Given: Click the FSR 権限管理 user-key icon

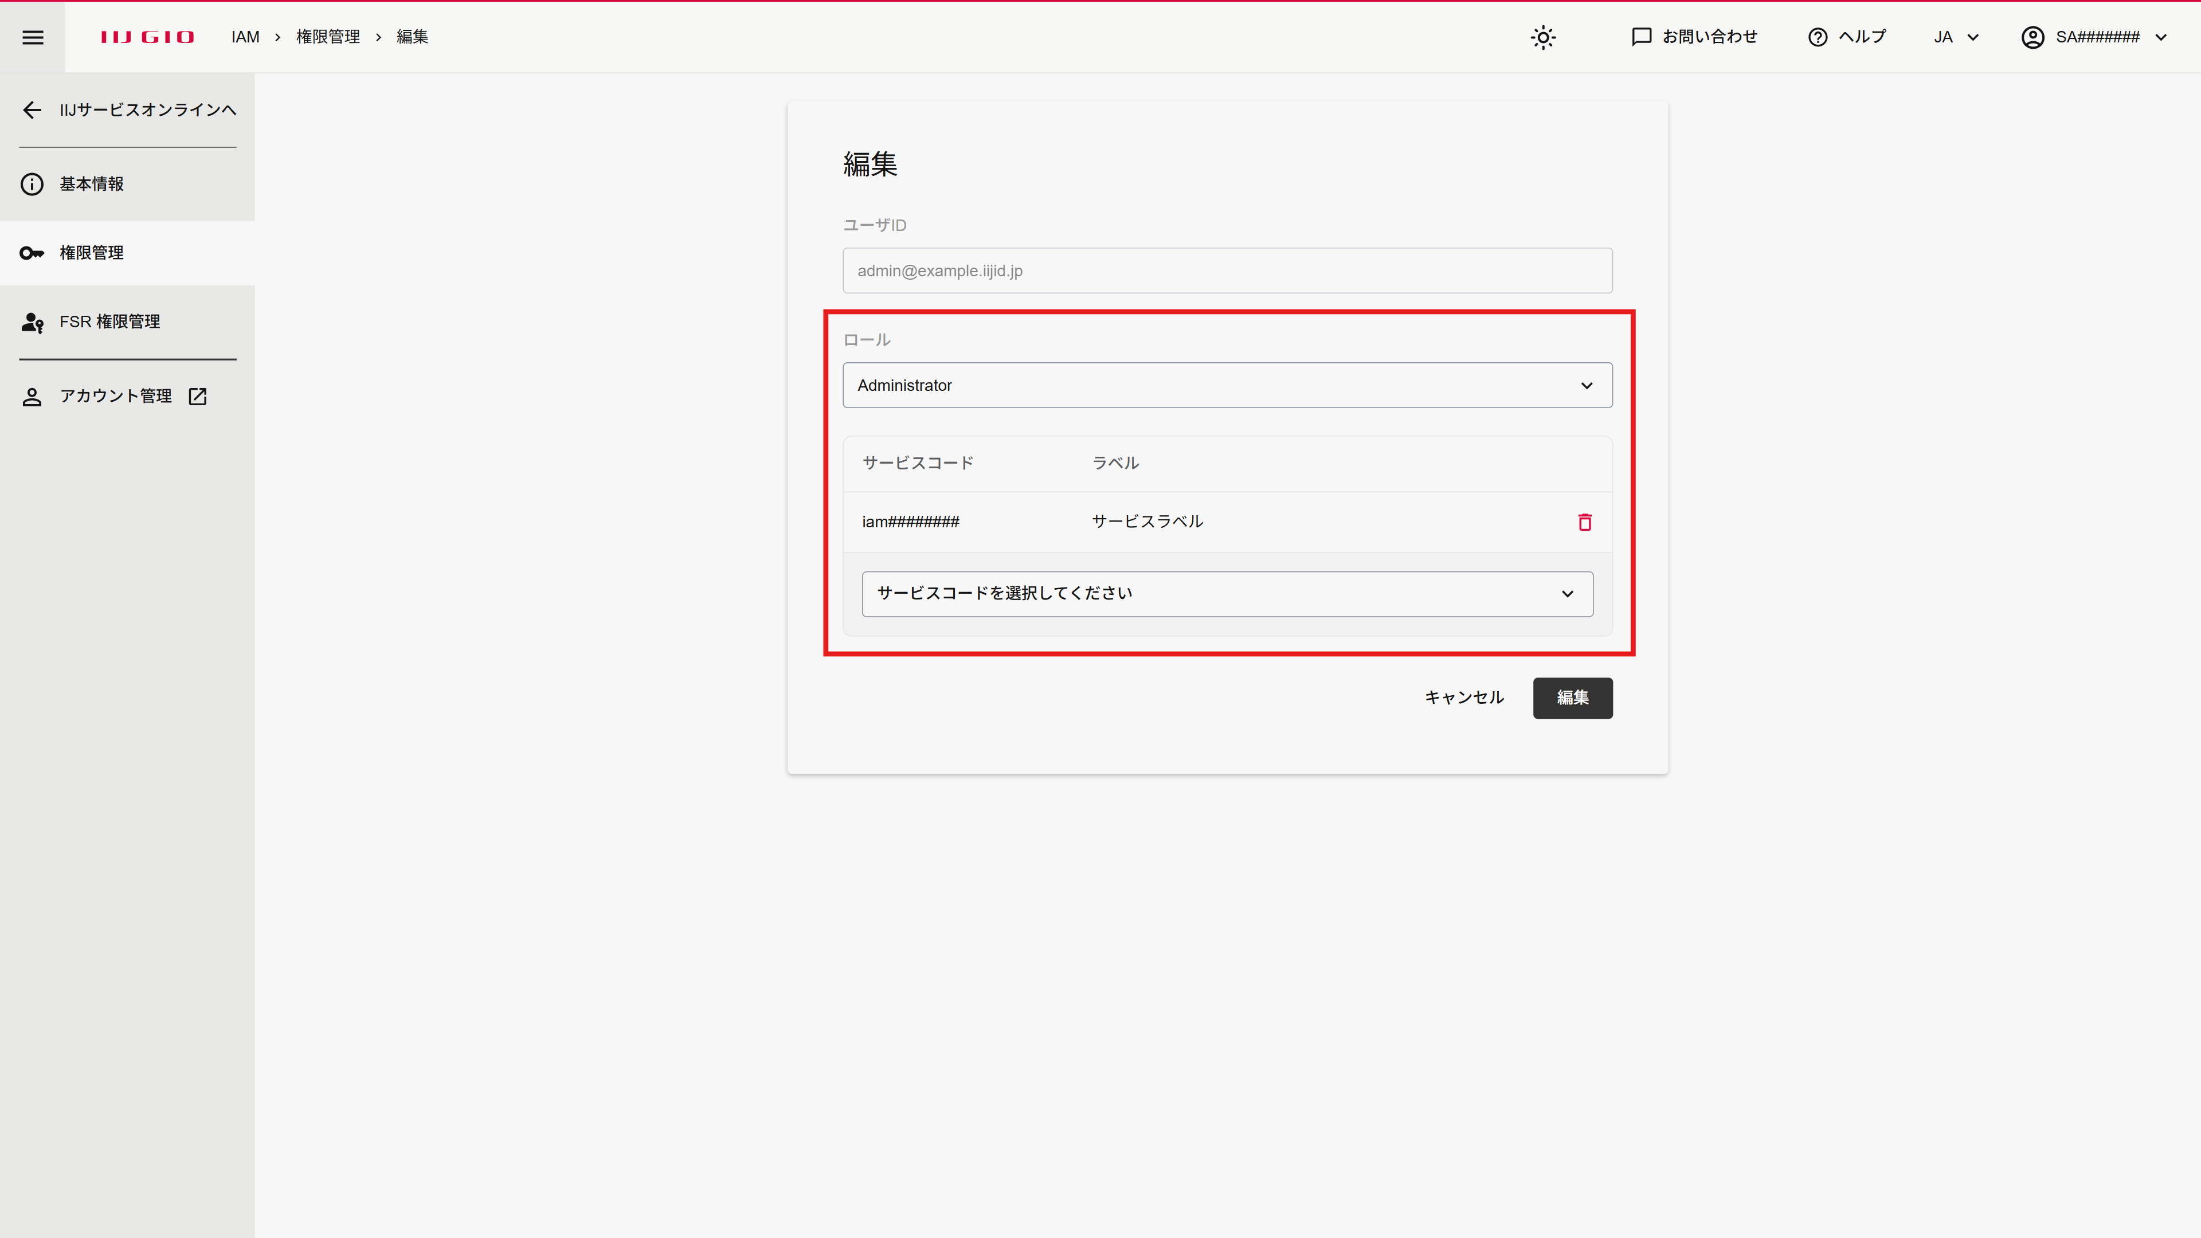Looking at the screenshot, I should click(32, 322).
